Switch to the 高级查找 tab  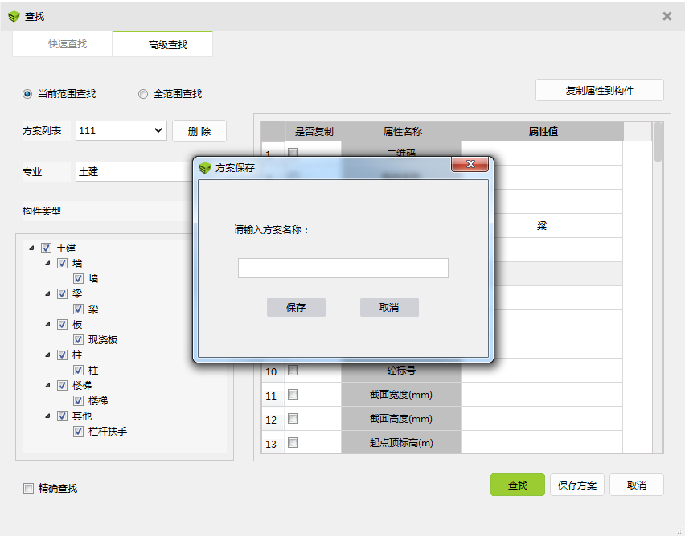pos(162,43)
